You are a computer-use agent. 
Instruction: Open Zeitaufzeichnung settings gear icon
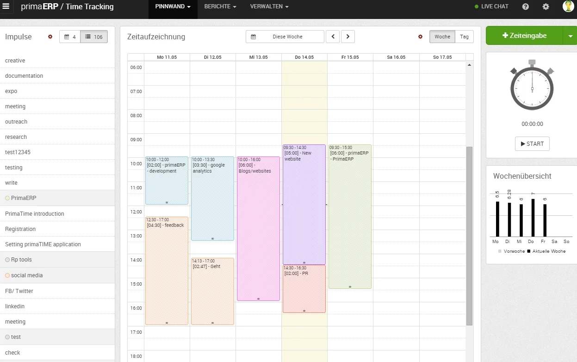tap(421, 37)
